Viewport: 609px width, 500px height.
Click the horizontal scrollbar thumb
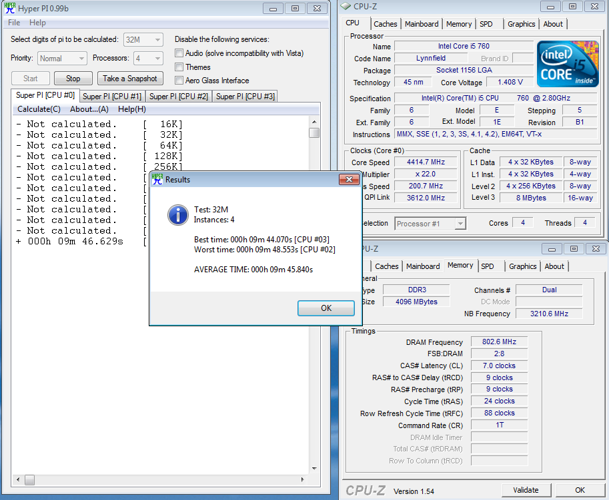30,480
